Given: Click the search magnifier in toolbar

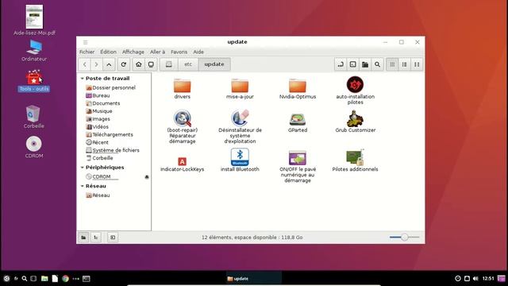Looking at the screenshot, I should coord(378,64).
